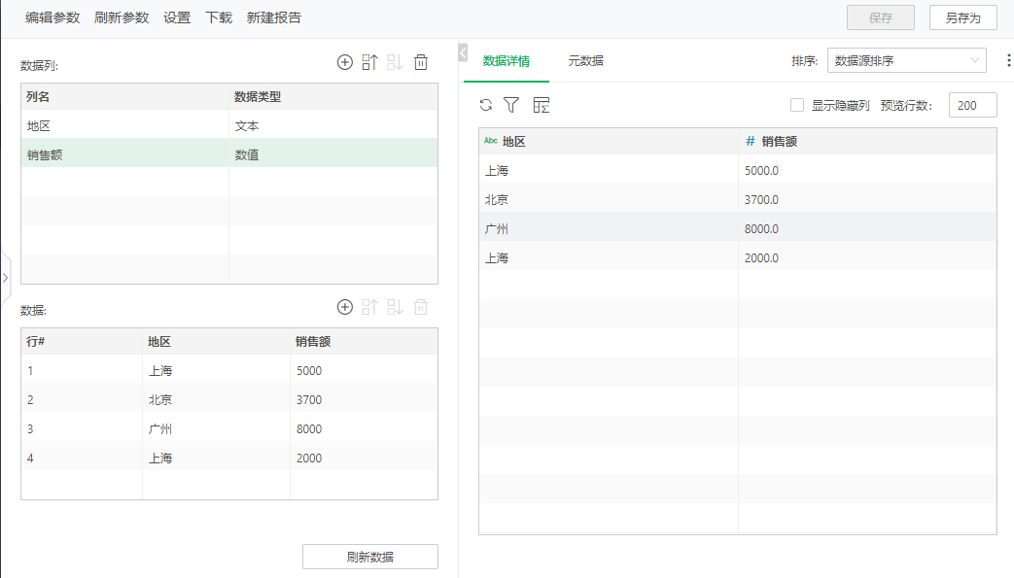Click the 另存为 button
The image size is (1014, 578).
[962, 17]
